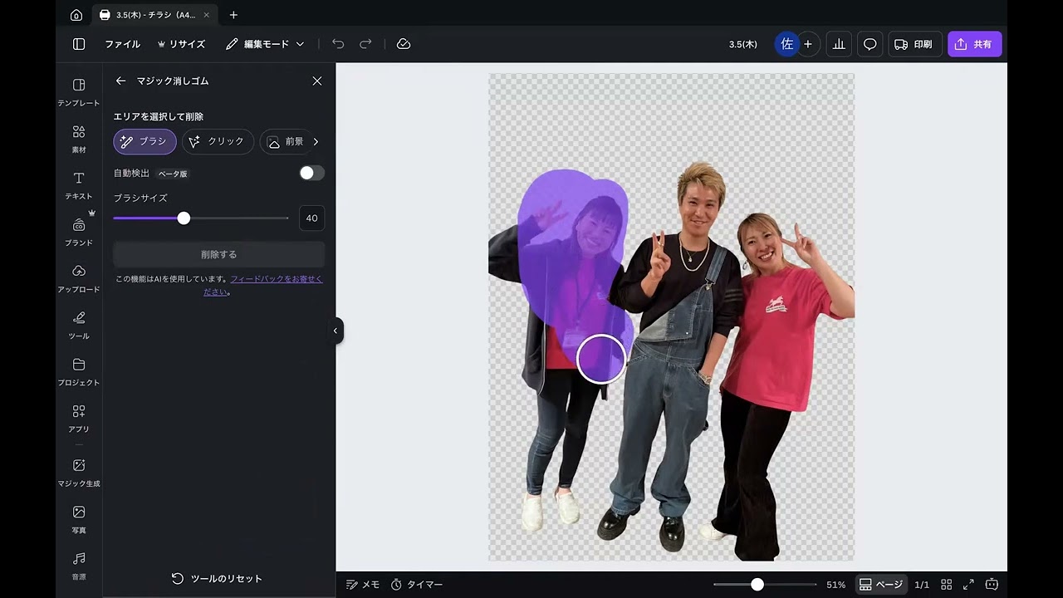
Task: Click the 51% zoom level
Action: click(x=835, y=585)
